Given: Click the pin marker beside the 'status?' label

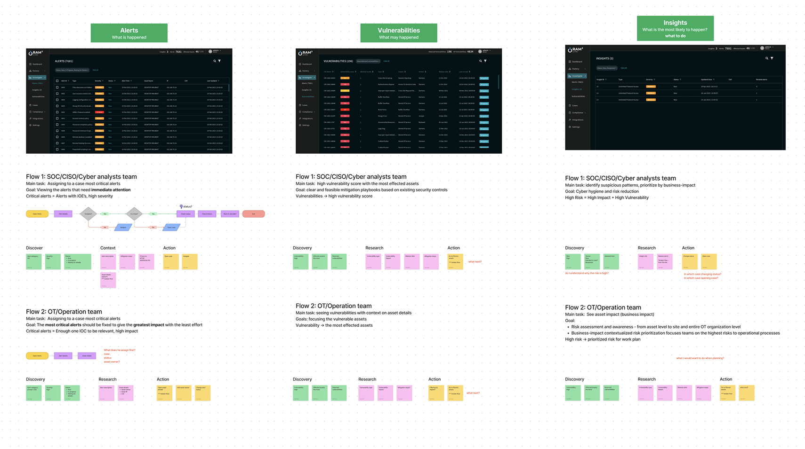Looking at the screenshot, I should click(181, 206).
